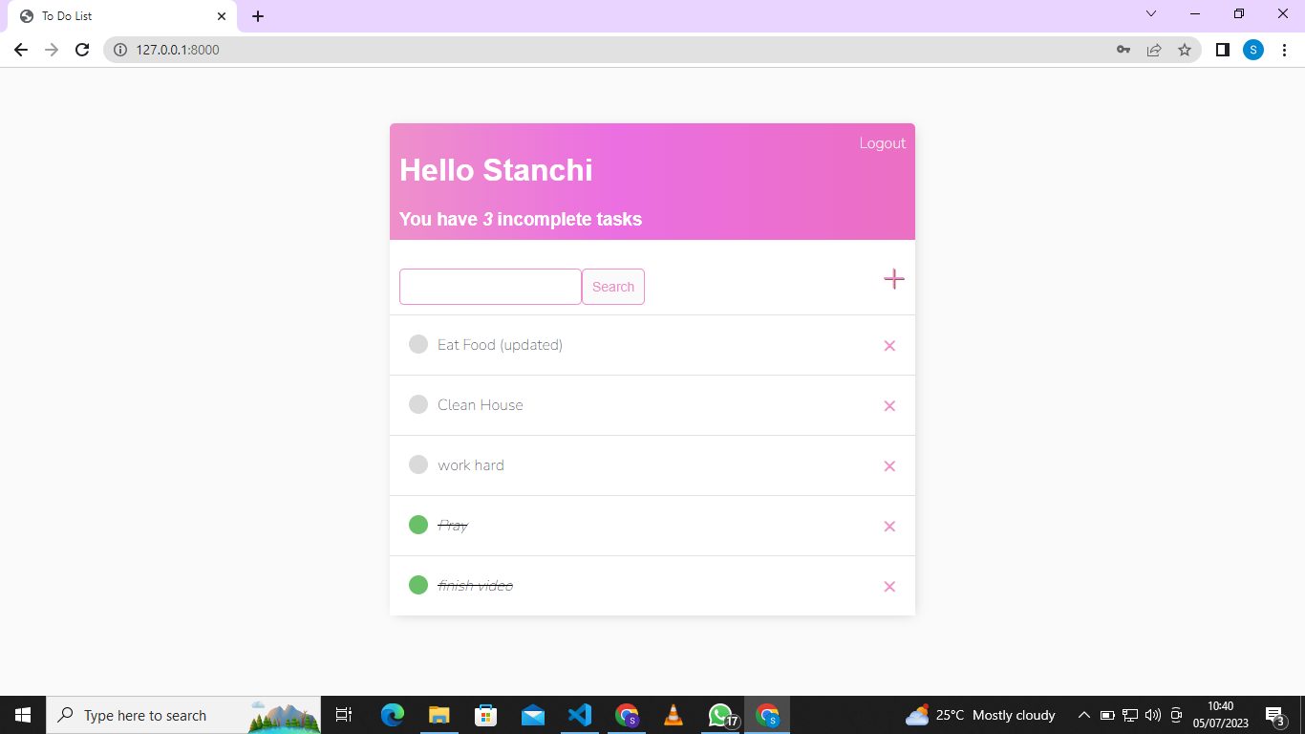1305x734 pixels.
Task: Open WhatsApp from the taskbar
Action: [x=720, y=715]
